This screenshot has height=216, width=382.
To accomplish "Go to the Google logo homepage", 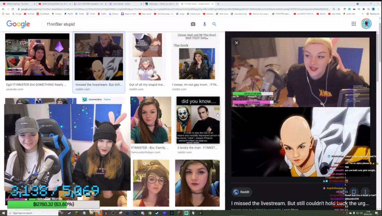I will (18, 24).
